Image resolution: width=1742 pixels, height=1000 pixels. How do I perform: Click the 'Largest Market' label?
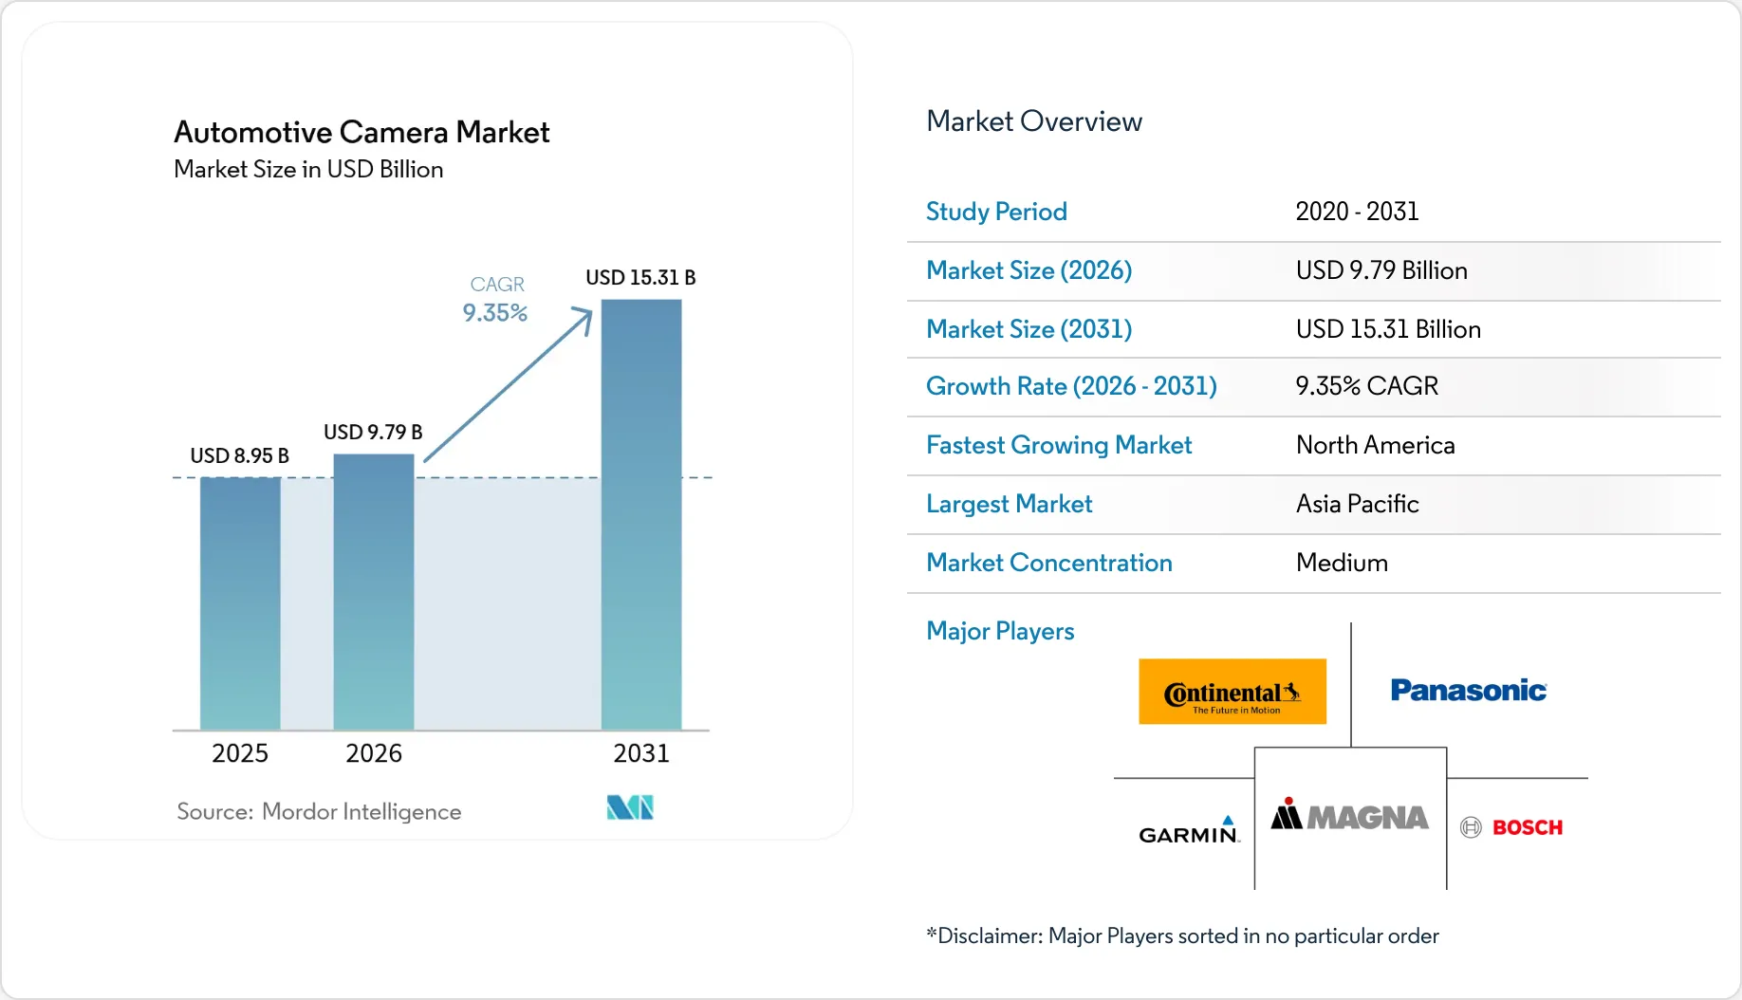[x=1010, y=504]
